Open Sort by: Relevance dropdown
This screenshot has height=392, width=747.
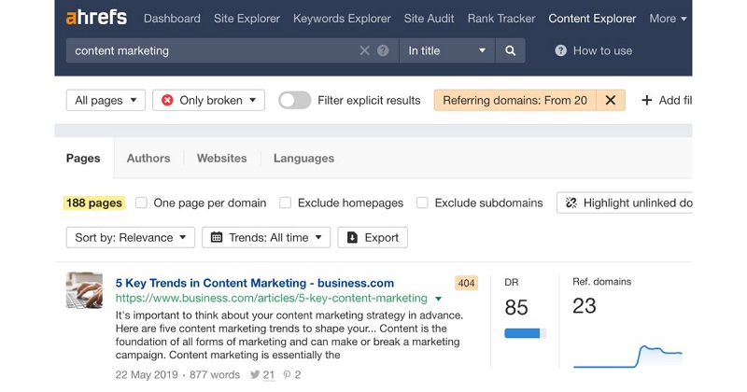[x=131, y=237]
